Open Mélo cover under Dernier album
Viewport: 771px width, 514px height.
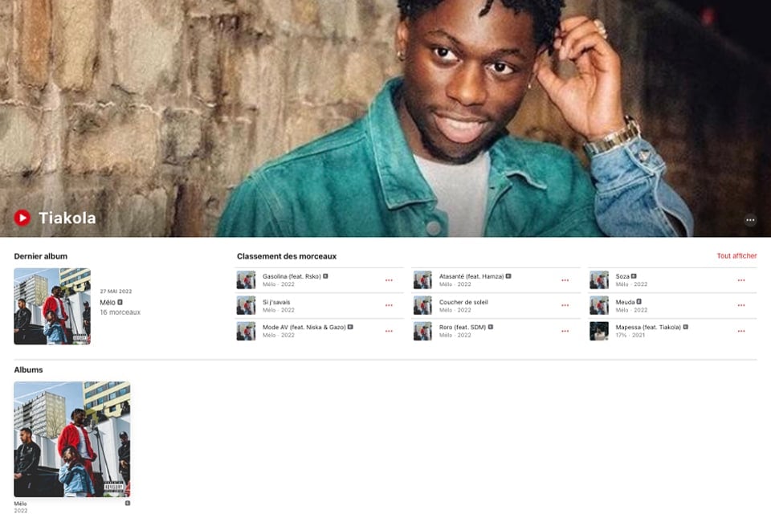click(52, 306)
